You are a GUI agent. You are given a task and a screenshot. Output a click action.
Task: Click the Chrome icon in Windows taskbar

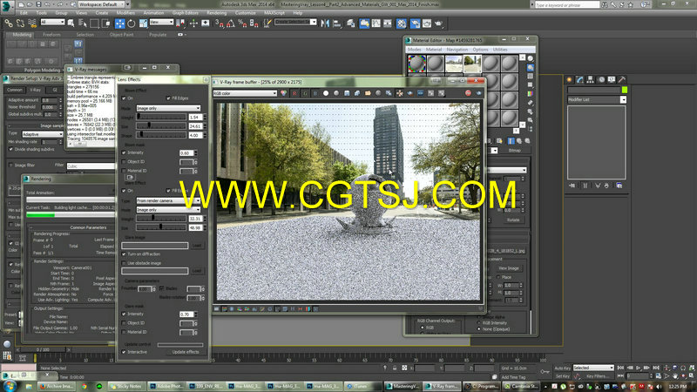click(x=84, y=386)
